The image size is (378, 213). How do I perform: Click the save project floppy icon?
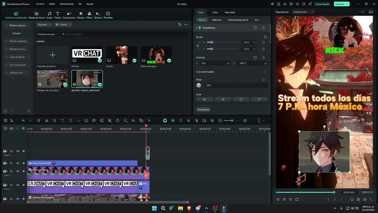(291, 4)
